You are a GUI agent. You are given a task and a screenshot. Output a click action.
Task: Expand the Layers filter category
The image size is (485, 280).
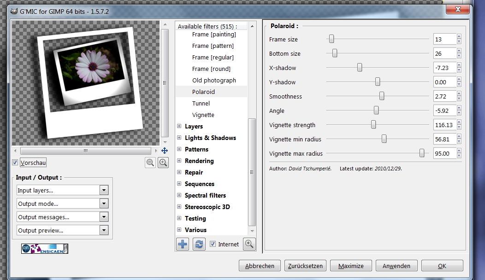point(179,126)
